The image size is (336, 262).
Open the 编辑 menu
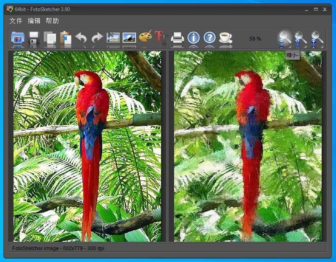(x=34, y=21)
